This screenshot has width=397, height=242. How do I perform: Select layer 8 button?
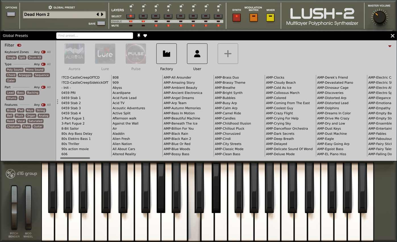(218, 16)
